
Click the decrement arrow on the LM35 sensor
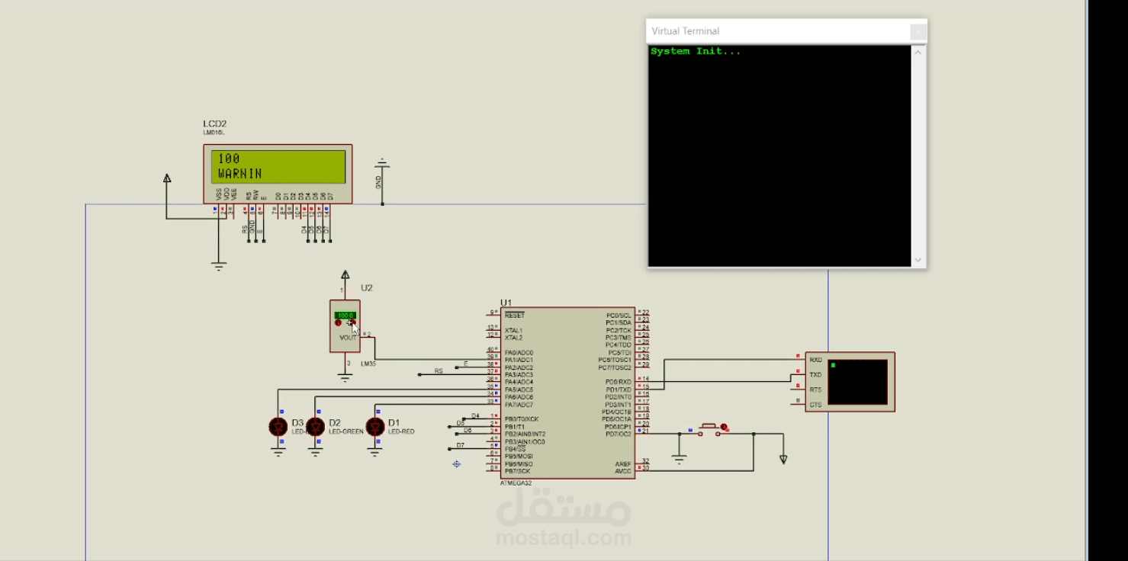pyautogui.click(x=338, y=324)
